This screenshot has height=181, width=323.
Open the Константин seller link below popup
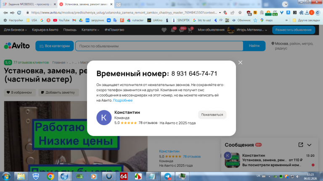click(x=169, y=151)
